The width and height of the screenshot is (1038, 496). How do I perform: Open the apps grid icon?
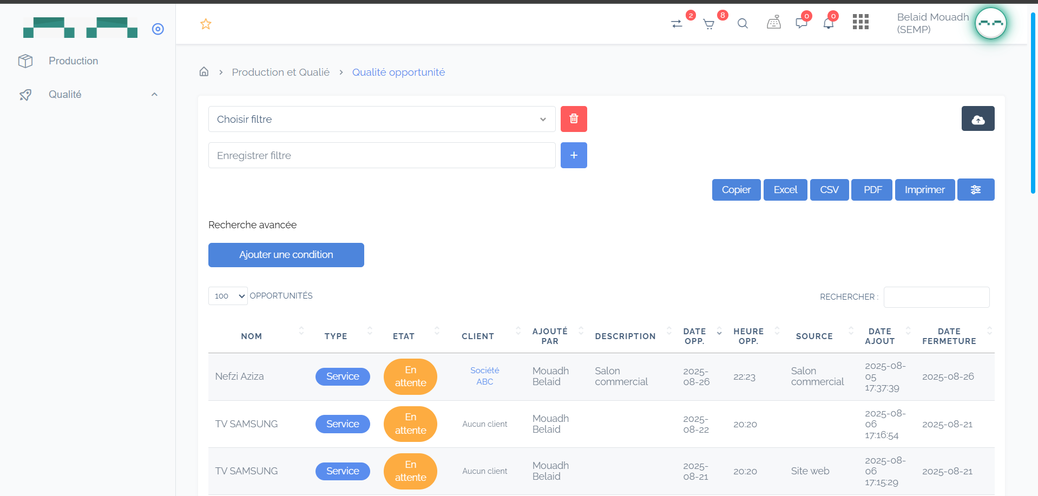pyautogui.click(x=860, y=22)
